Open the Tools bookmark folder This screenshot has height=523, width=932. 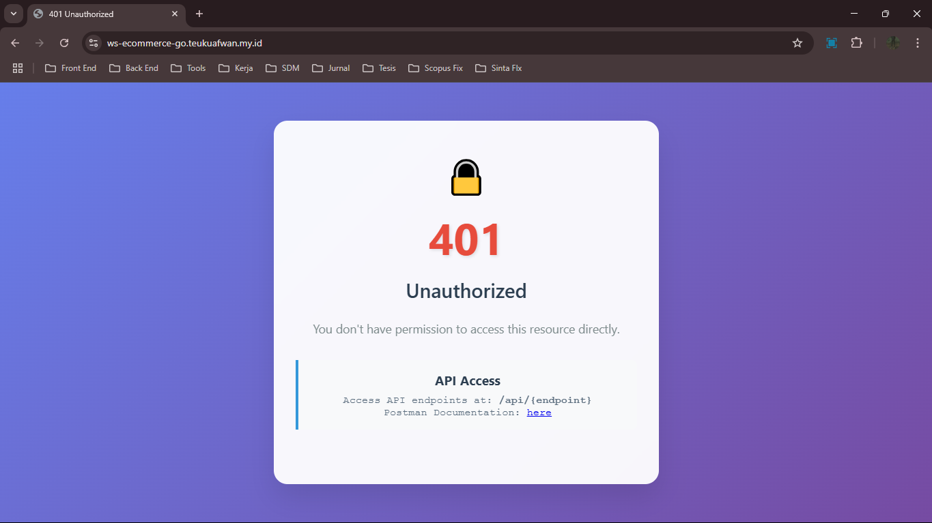188,68
